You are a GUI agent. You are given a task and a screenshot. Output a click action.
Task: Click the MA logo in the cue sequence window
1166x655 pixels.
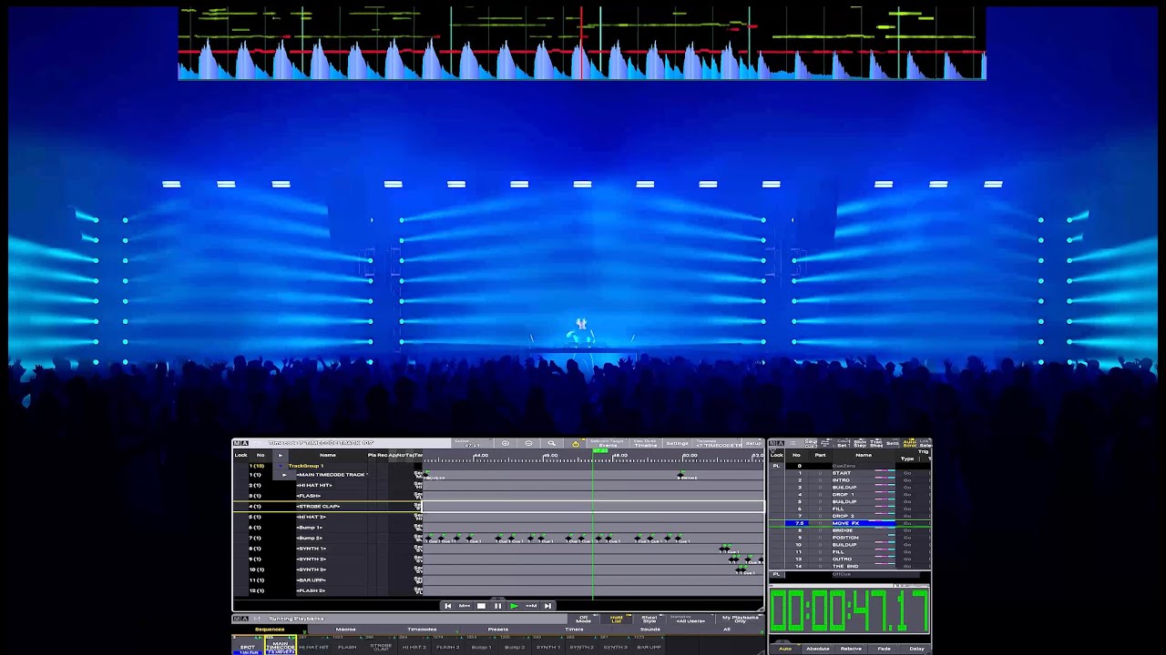[x=777, y=443]
